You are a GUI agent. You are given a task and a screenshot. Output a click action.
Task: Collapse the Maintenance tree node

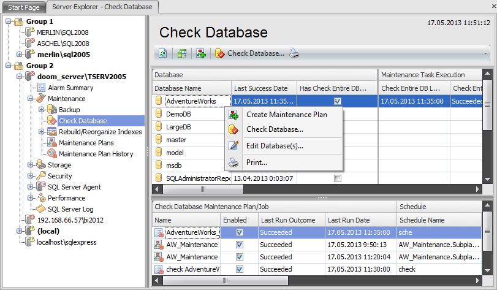[x=31, y=99]
